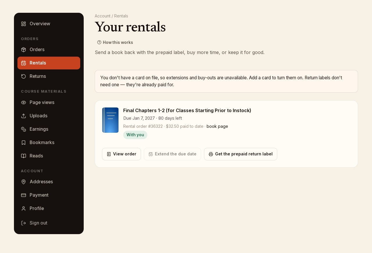The width and height of the screenshot is (372, 253).
Task: Open Uploads under Course Materials
Action: point(49,116)
